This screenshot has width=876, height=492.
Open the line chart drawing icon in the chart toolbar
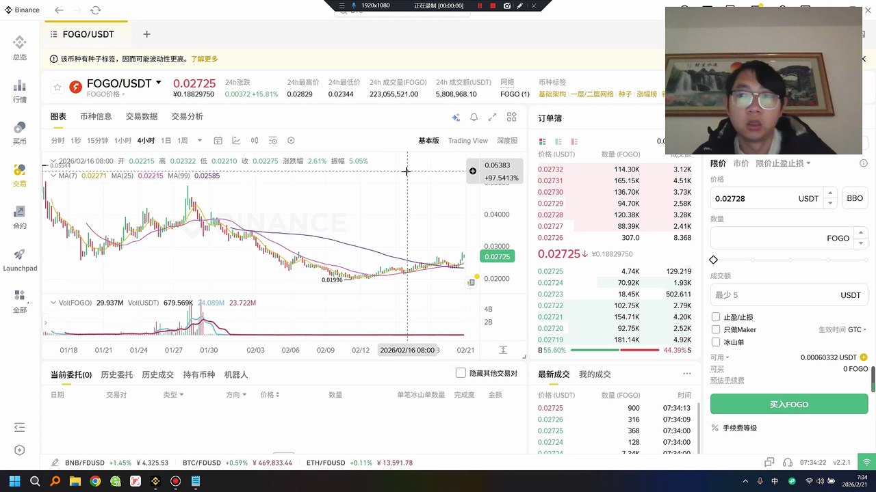click(236, 141)
